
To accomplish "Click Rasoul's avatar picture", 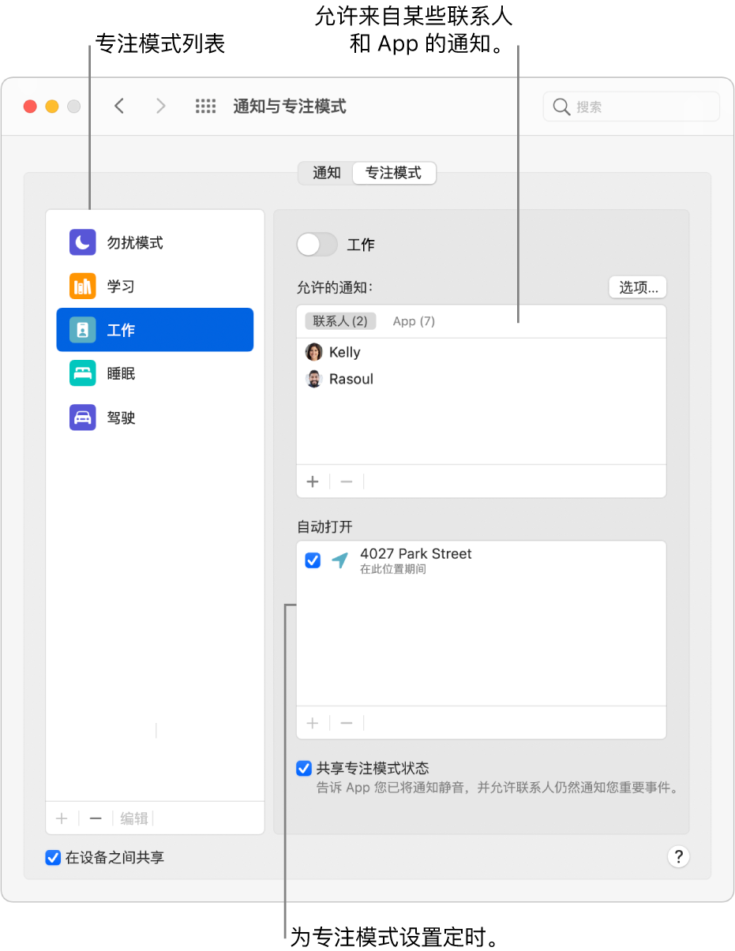I will pos(314,379).
